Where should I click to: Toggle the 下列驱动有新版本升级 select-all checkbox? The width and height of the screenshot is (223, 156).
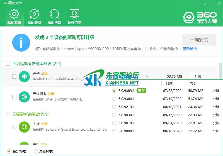[x=8, y=64]
